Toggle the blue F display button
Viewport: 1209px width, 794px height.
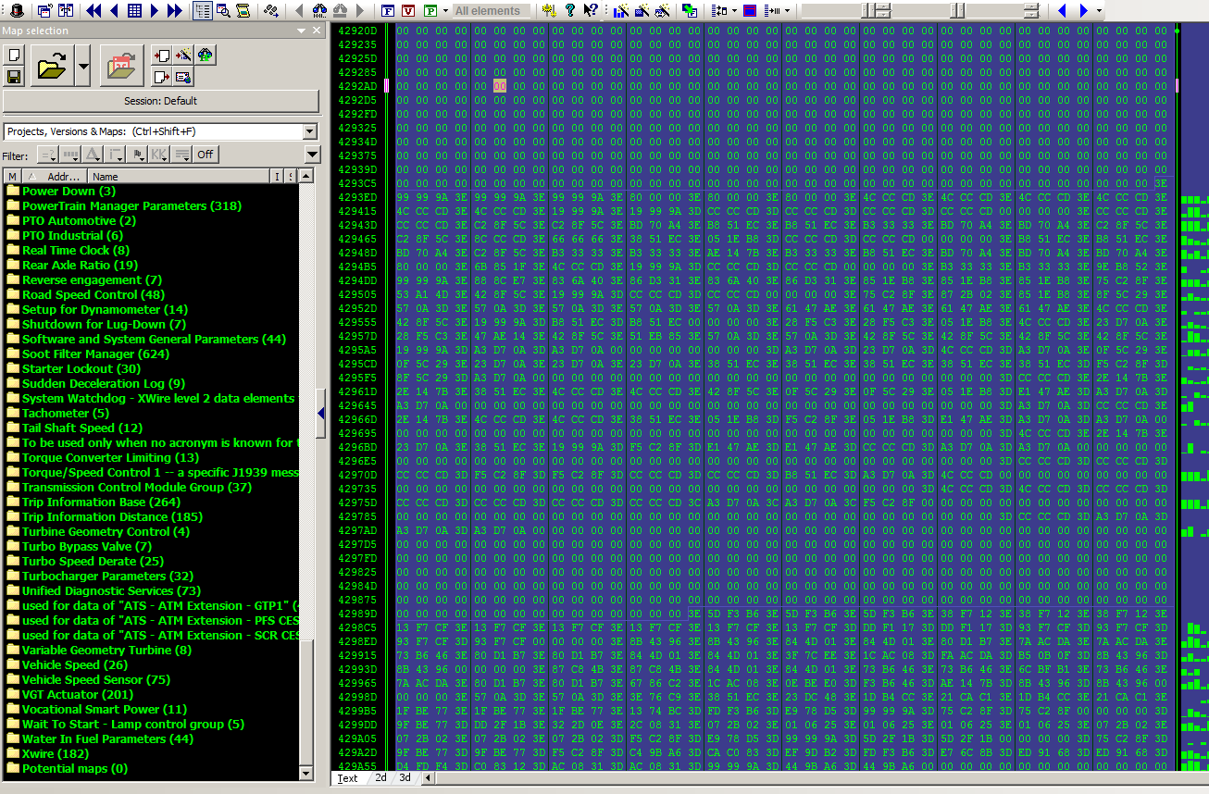pyautogui.click(x=389, y=11)
